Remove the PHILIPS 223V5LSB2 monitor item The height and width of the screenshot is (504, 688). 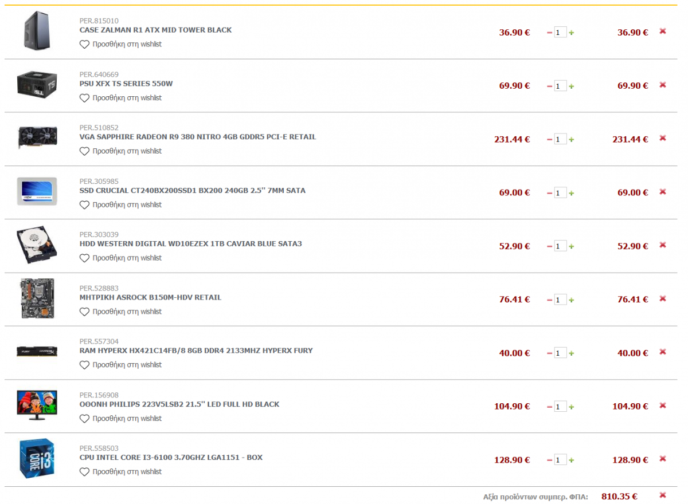pyautogui.click(x=663, y=405)
